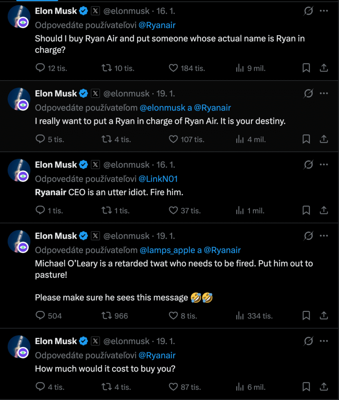Open the @lamps_apple mention link

pos(167,250)
